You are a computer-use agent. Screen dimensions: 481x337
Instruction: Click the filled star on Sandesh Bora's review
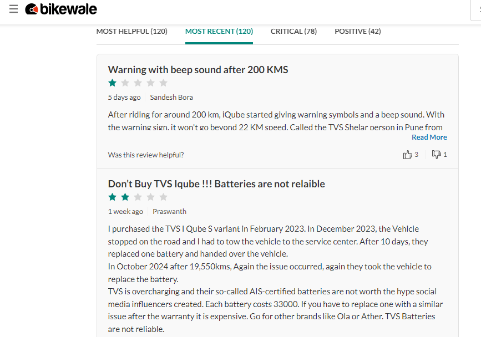(113, 83)
